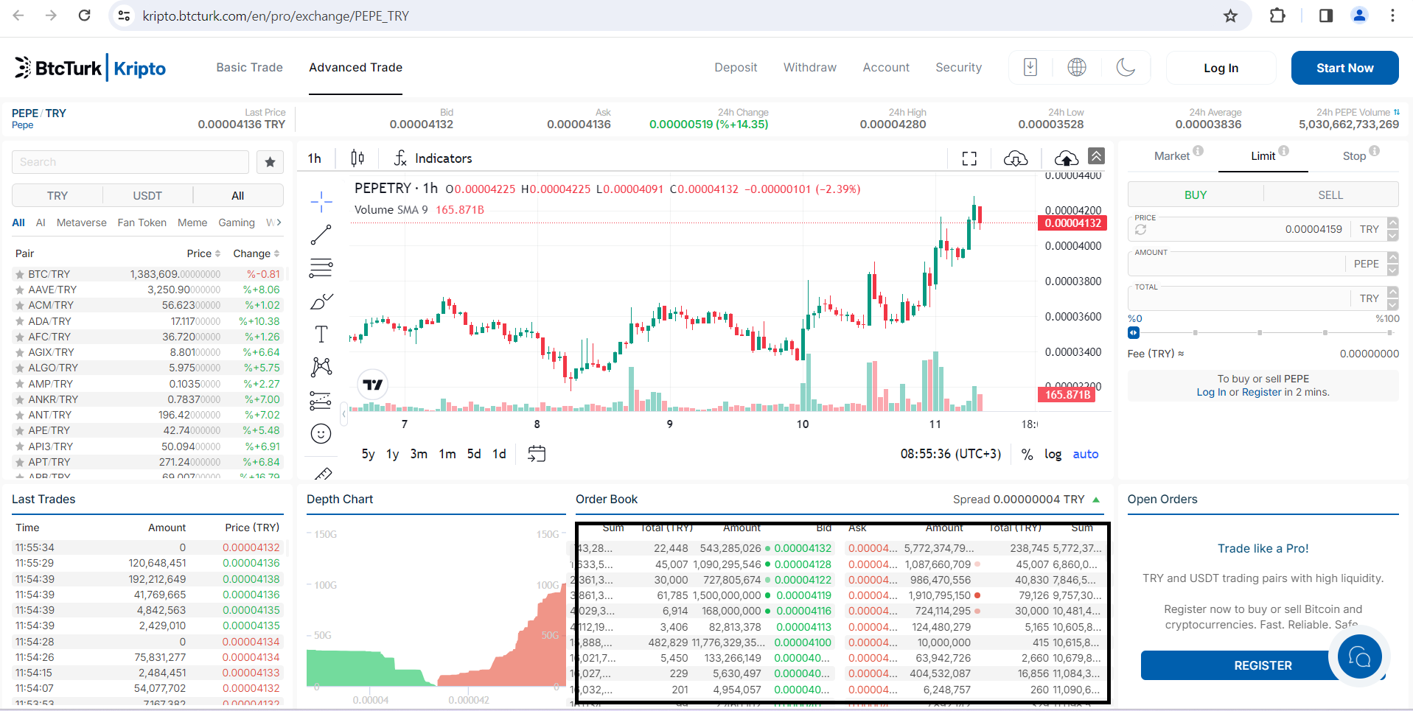Refresh the limit price value
1413x711 pixels.
click(x=1140, y=230)
